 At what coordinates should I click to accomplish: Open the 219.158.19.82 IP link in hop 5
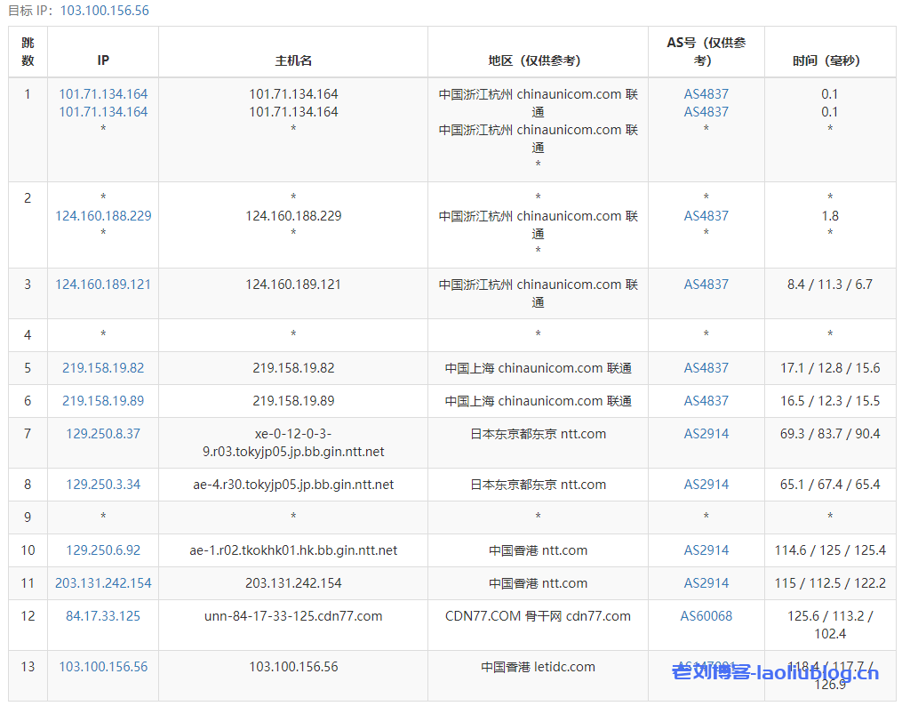pyautogui.click(x=103, y=368)
